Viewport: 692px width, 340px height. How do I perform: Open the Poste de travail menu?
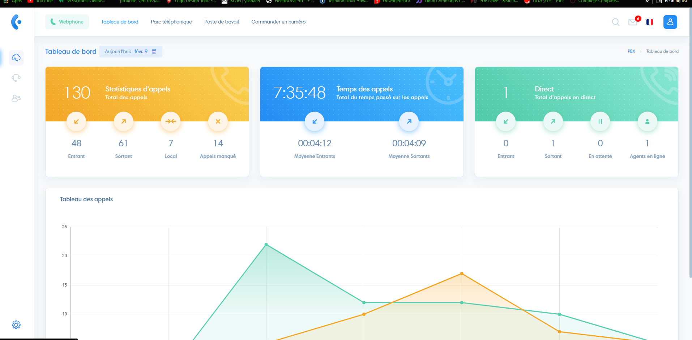(221, 22)
